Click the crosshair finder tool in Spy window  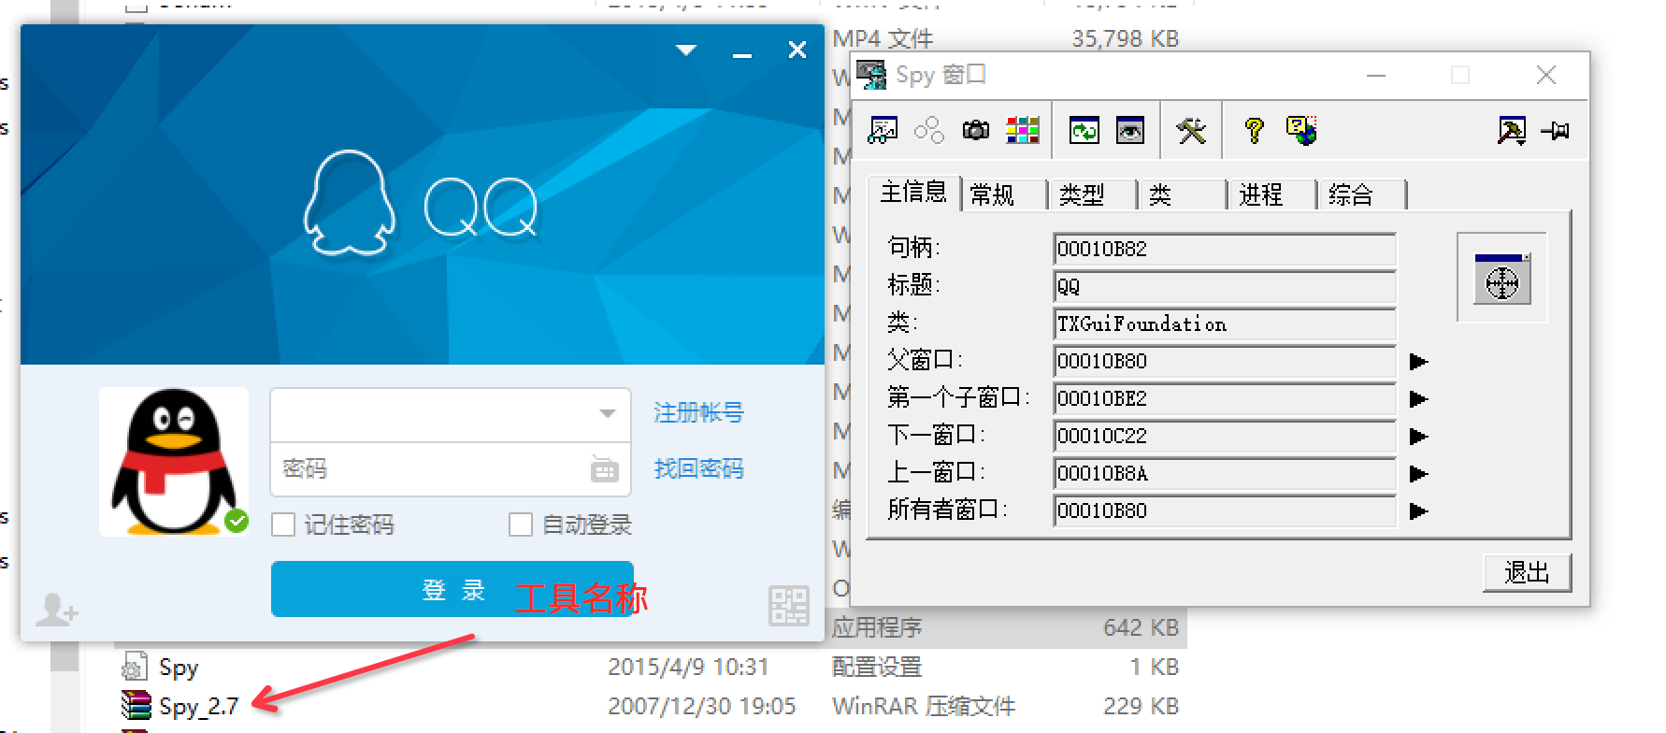pyautogui.click(x=1502, y=279)
